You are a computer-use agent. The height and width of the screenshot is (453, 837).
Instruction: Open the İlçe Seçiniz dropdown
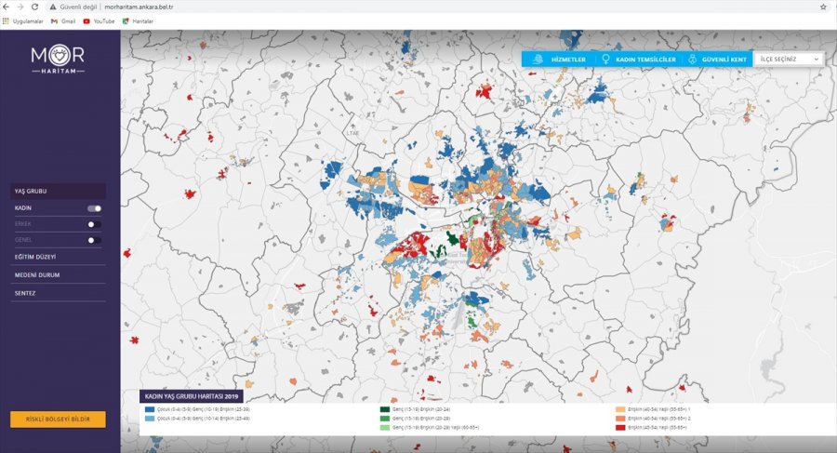pos(789,59)
